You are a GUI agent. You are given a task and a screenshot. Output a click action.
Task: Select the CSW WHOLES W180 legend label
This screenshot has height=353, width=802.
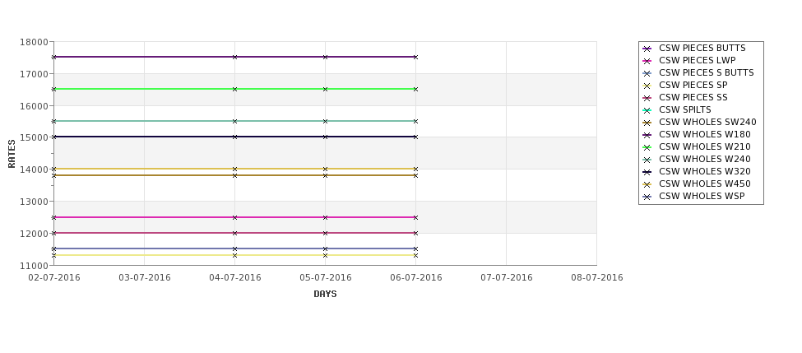click(x=705, y=135)
